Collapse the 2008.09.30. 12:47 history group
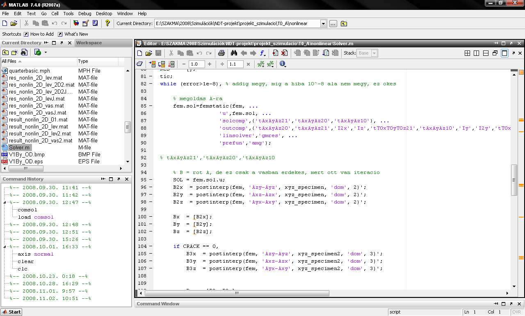Image resolution: width=525 pixels, height=316 pixels. [x=5, y=202]
